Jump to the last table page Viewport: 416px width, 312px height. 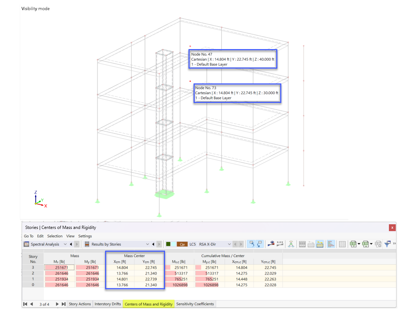coord(64,304)
